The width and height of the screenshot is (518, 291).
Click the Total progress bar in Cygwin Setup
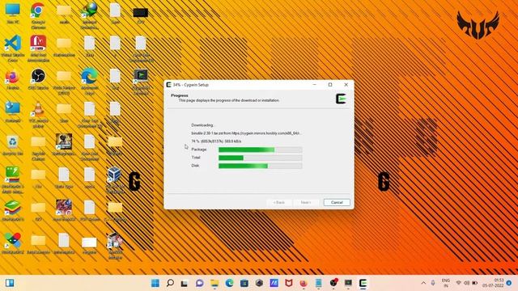260,158
